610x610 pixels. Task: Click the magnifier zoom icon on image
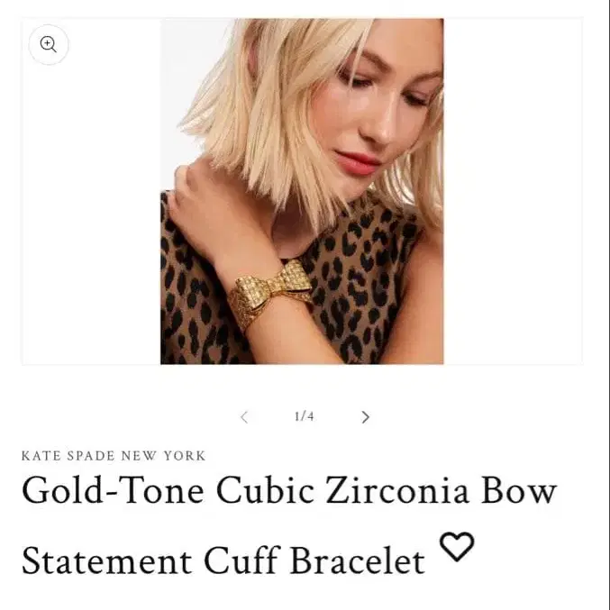coord(49,44)
